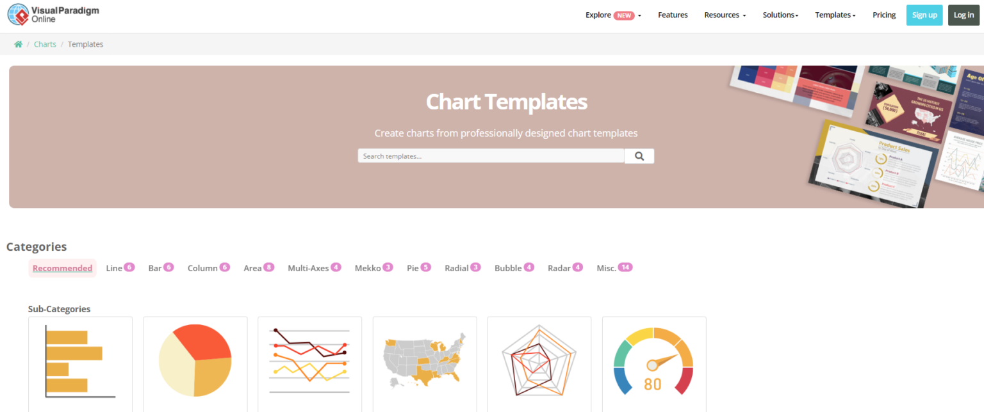Switch to the Pie category

tap(418, 267)
